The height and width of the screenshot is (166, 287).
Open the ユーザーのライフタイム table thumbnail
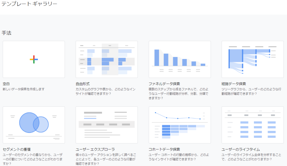pos(253,125)
